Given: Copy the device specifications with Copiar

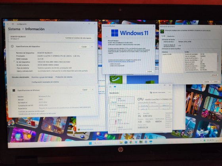Looking at the screenshot, I should (x=84, y=47).
